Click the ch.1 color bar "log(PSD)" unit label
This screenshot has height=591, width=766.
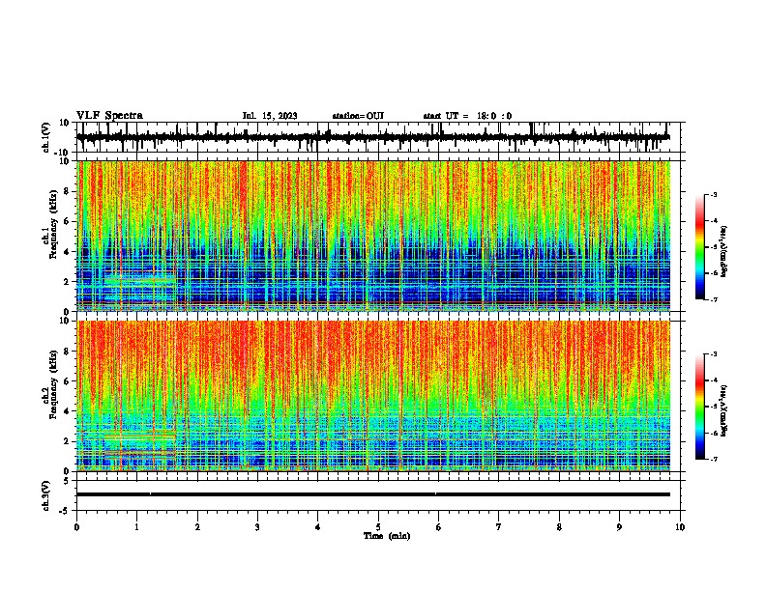[724, 251]
